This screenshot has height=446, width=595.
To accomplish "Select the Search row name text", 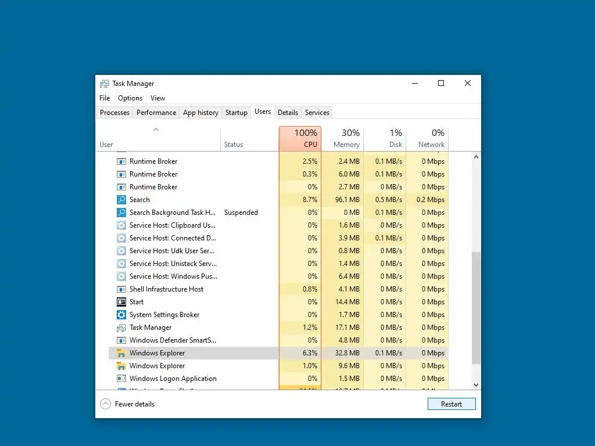I will [x=139, y=200].
